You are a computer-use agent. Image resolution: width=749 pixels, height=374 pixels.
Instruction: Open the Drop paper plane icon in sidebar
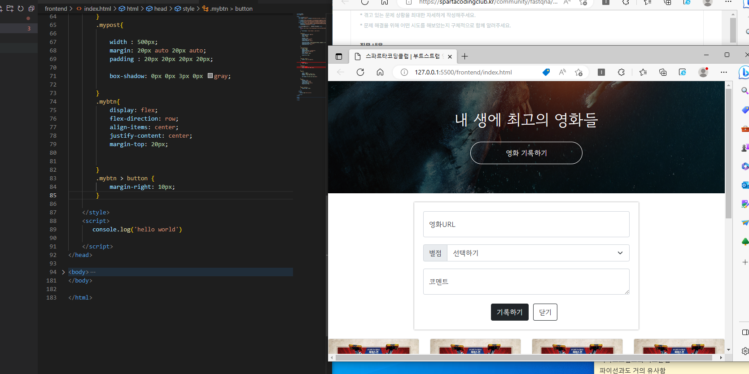click(x=745, y=223)
